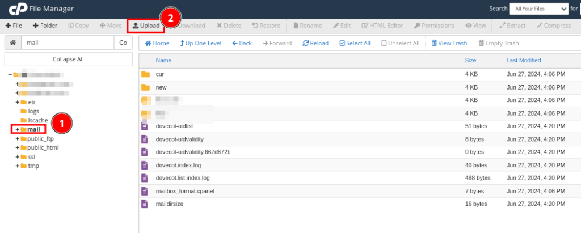The height and width of the screenshot is (233, 581).
Task: Click the ssl folder icon in tree
Action: (x=24, y=156)
